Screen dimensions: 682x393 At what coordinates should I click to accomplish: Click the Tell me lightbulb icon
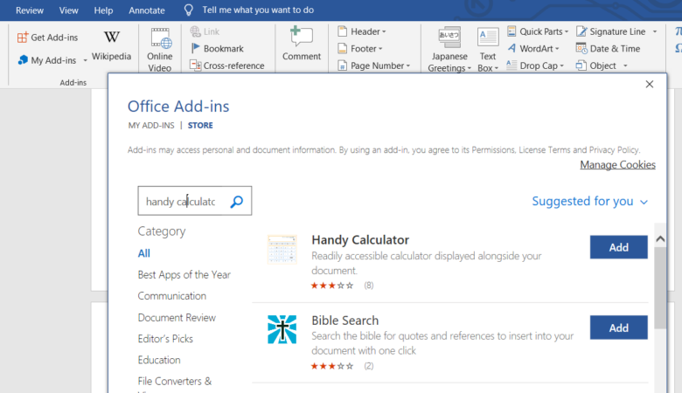(x=188, y=10)
